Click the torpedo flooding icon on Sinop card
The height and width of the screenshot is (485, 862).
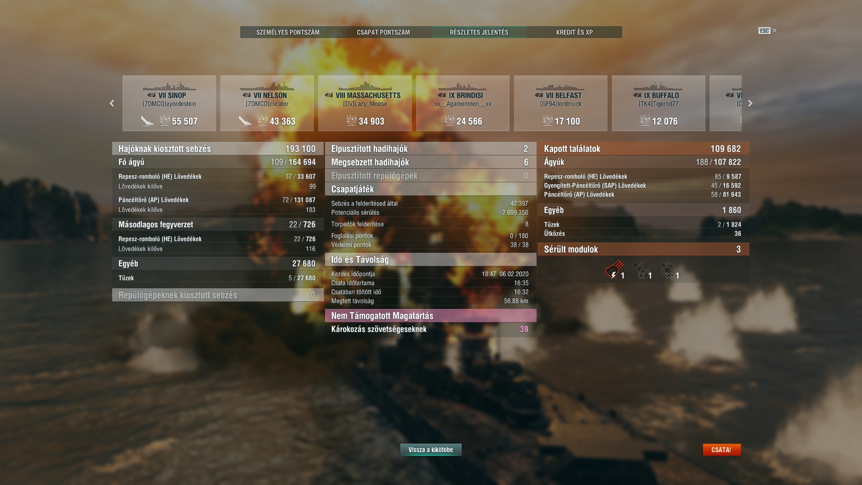[147, 121]
